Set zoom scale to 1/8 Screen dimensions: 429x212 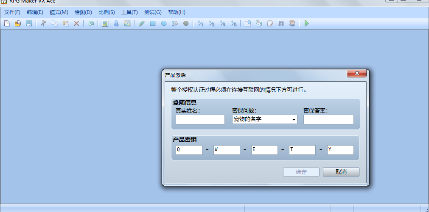point(233,23)
